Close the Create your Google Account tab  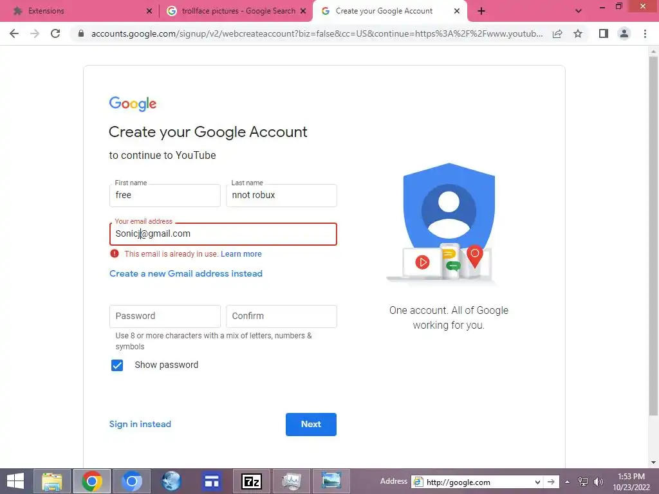[x=457, y=11]
